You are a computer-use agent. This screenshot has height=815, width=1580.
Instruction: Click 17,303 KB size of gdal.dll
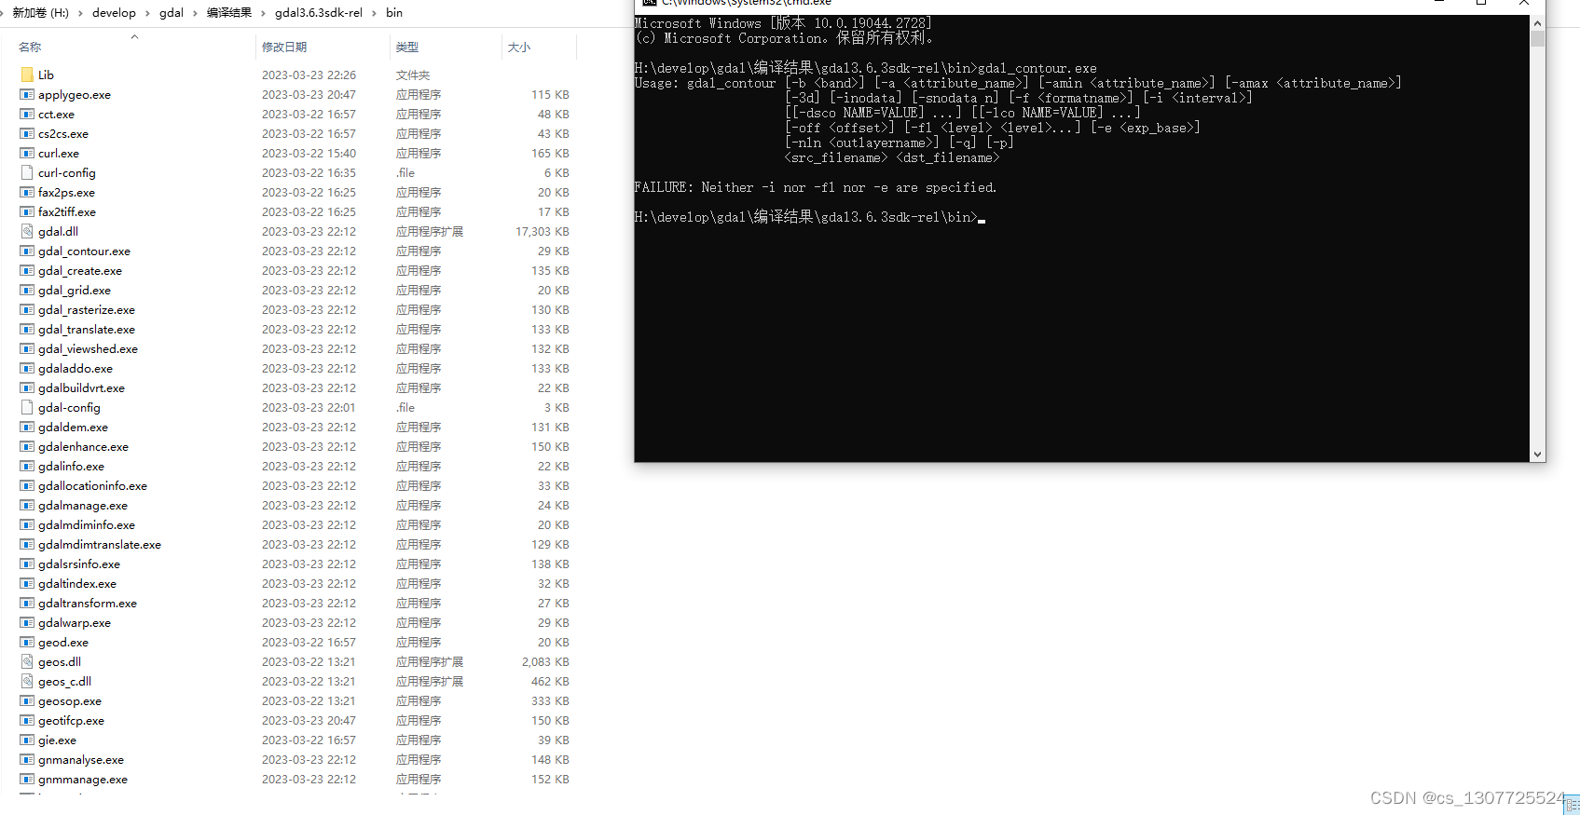click(x=543, y=232)
